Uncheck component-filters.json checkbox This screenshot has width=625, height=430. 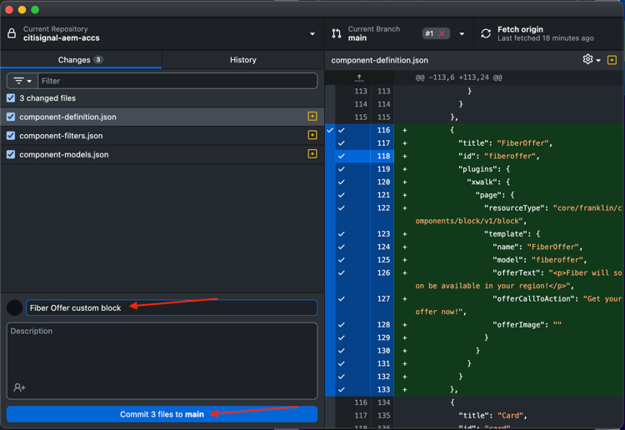(x=11, y=136)
